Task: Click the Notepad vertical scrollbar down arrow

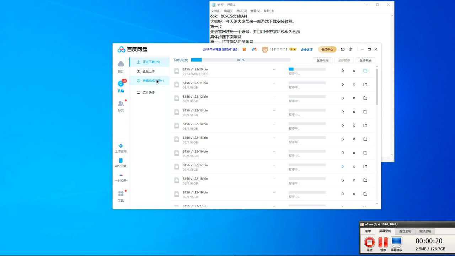Action: click(392, 155)
